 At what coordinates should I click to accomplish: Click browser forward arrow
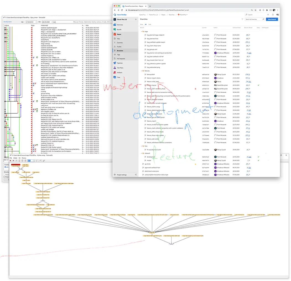pos(118,10)
